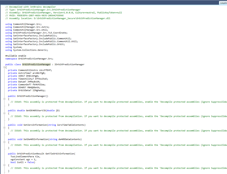Click 'using SatInterfaceFactory.IncludePublic.CommonUtil.Util;' line

tap(42, 41)
